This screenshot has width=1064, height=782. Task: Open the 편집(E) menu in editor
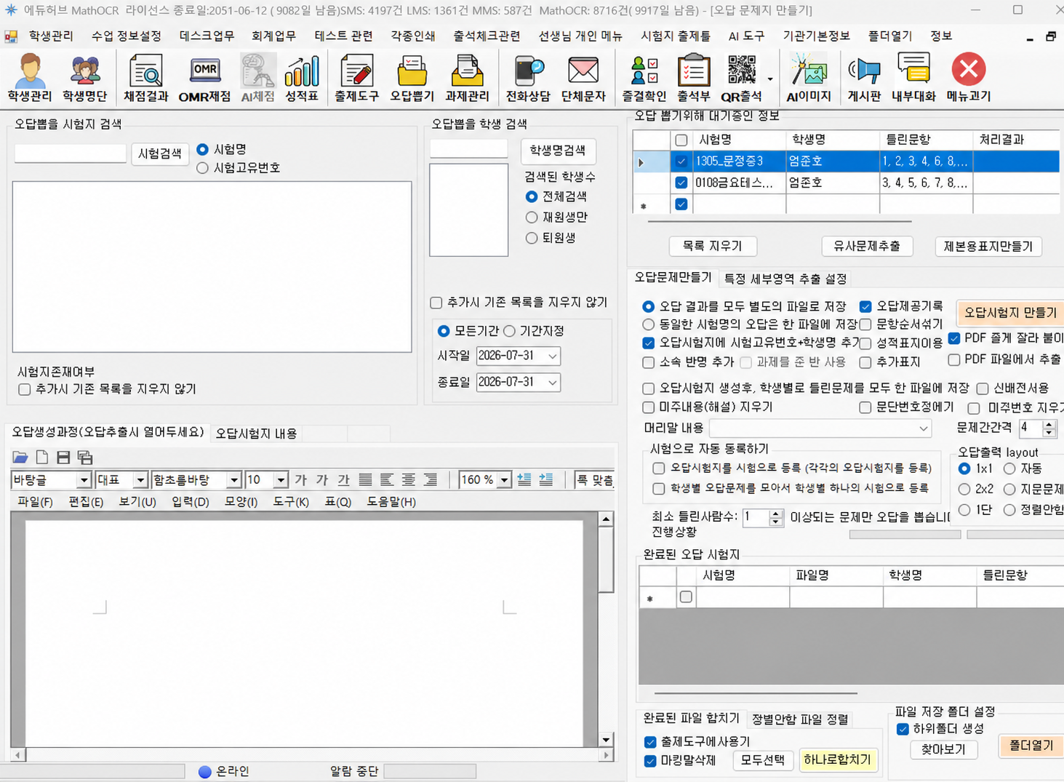[86, 502]
